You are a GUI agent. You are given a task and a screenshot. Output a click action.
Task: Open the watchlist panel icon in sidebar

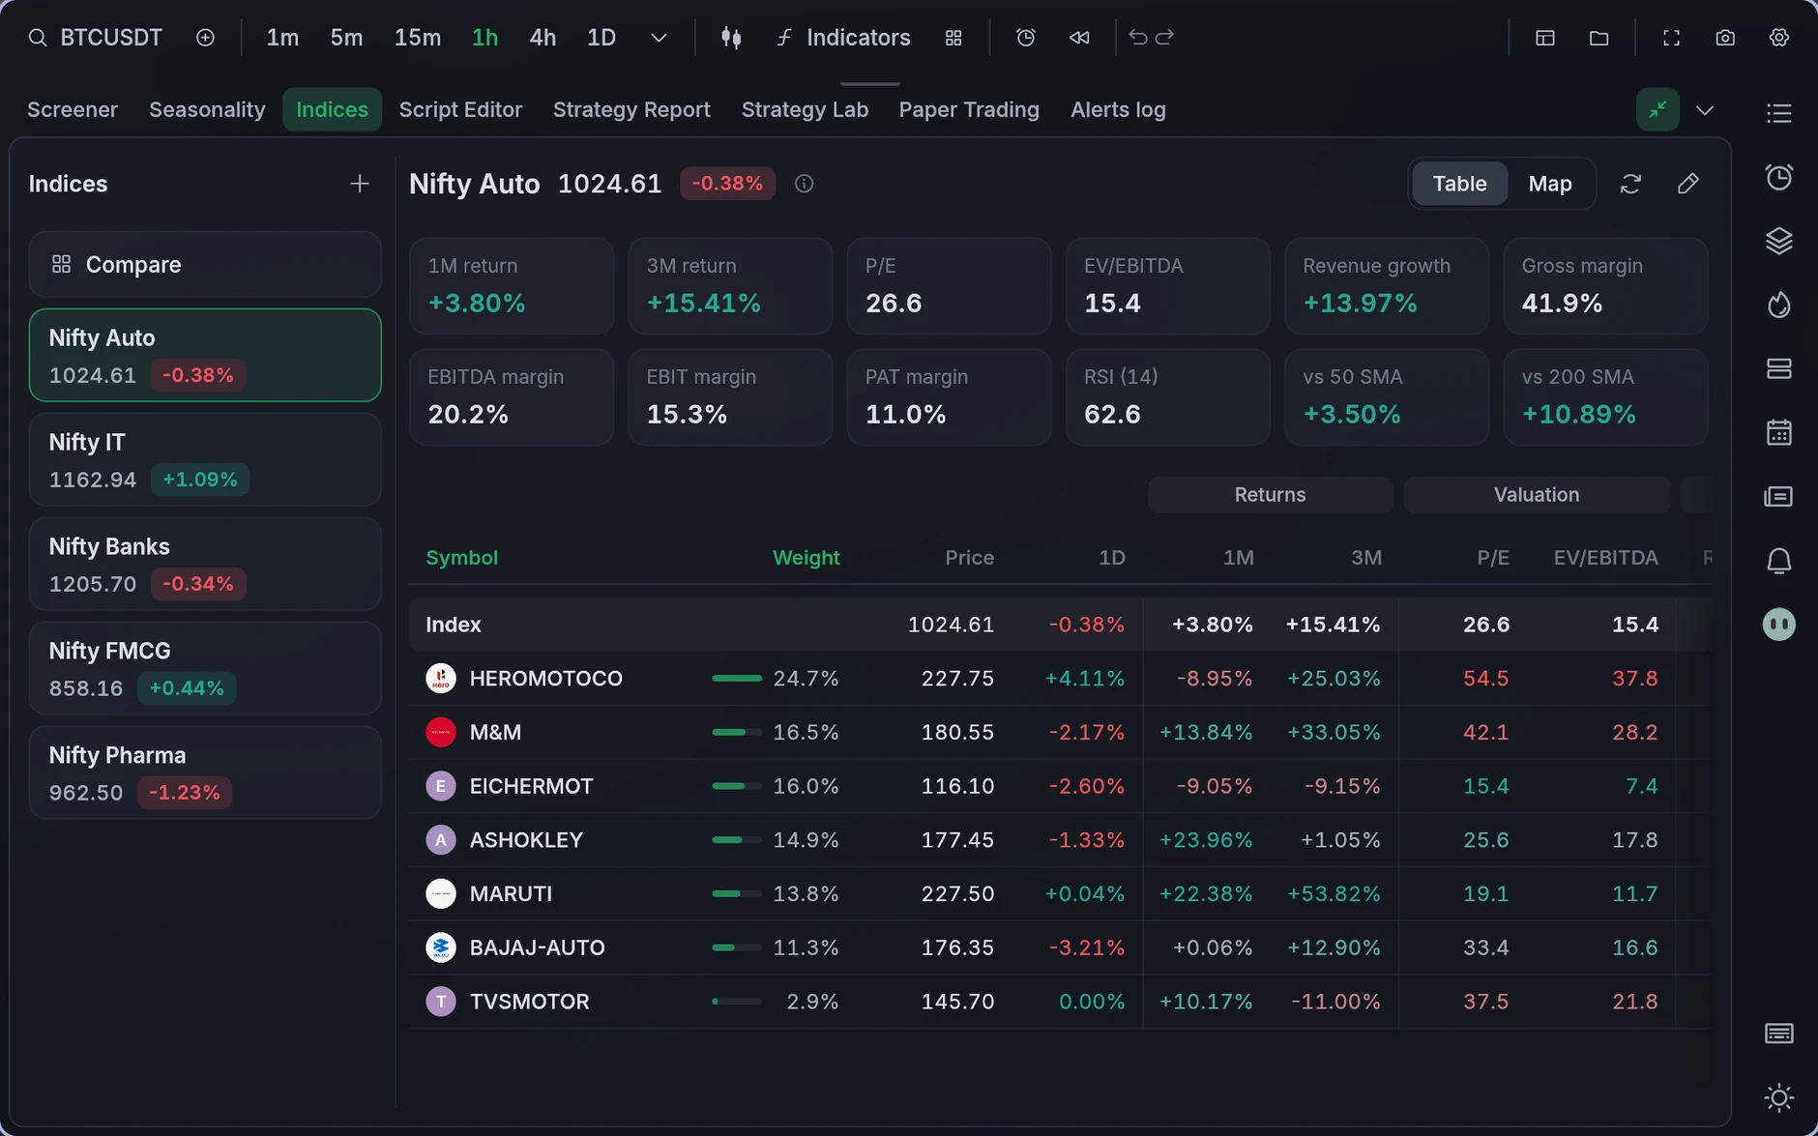1779,113
